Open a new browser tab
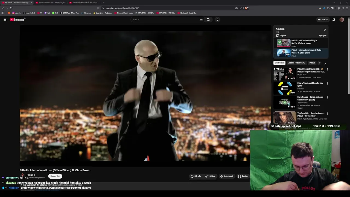 click(x=104, y=3)
